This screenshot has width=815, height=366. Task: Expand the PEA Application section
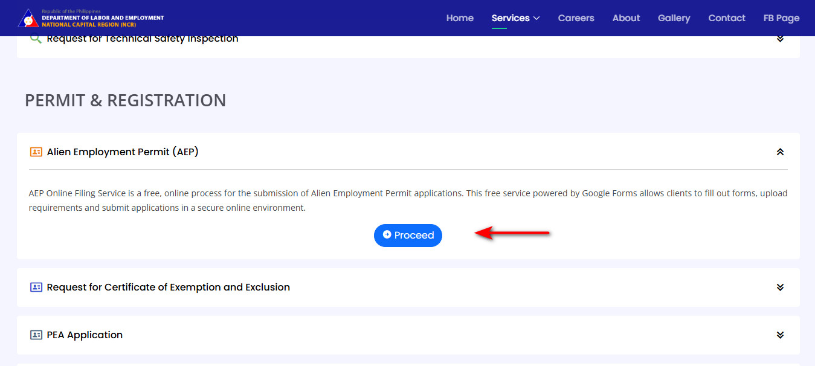pyautogui.click(x=780, y=335)
